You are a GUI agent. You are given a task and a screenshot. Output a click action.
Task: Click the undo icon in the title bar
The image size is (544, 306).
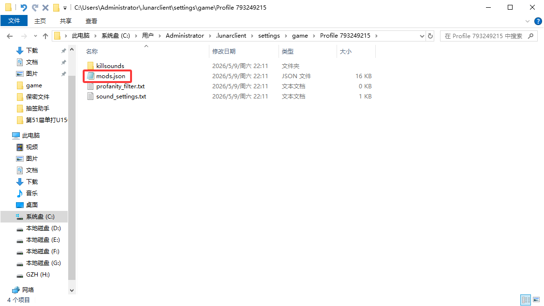tap(24, 7)
